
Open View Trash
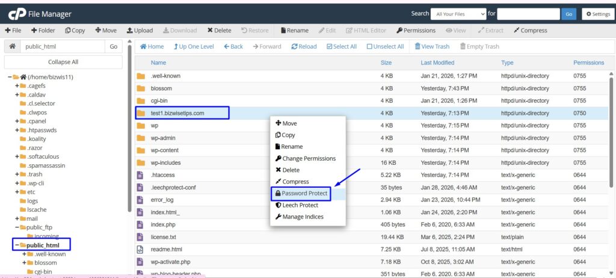(432, 46)
